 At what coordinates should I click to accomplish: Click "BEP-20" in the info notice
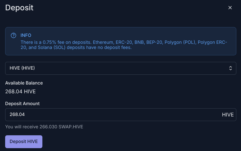tap(154, 42)
